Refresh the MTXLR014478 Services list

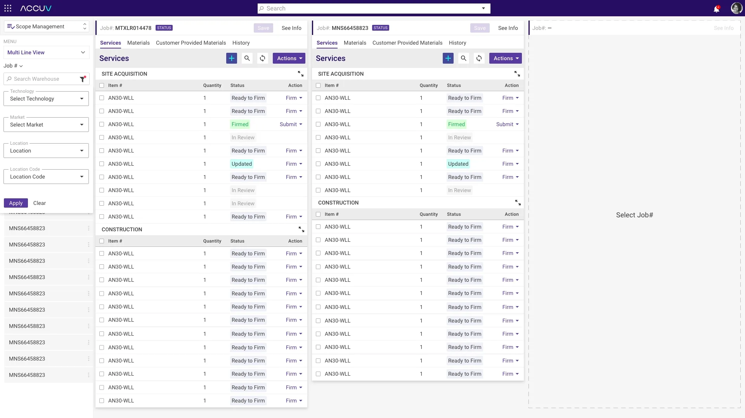263,58
